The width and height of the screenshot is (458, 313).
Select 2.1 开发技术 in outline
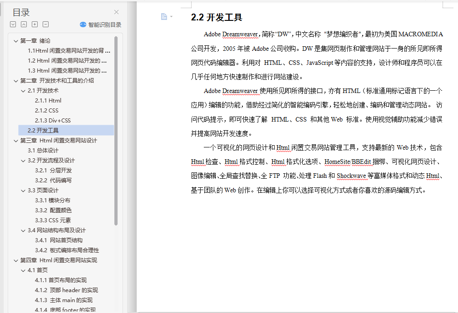click(x=43, y=91)
